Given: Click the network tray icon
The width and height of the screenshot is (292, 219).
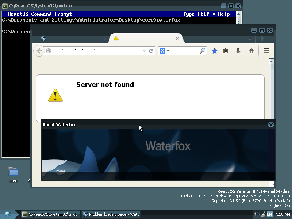Looking at the screenshot, I should click(263, 214).
